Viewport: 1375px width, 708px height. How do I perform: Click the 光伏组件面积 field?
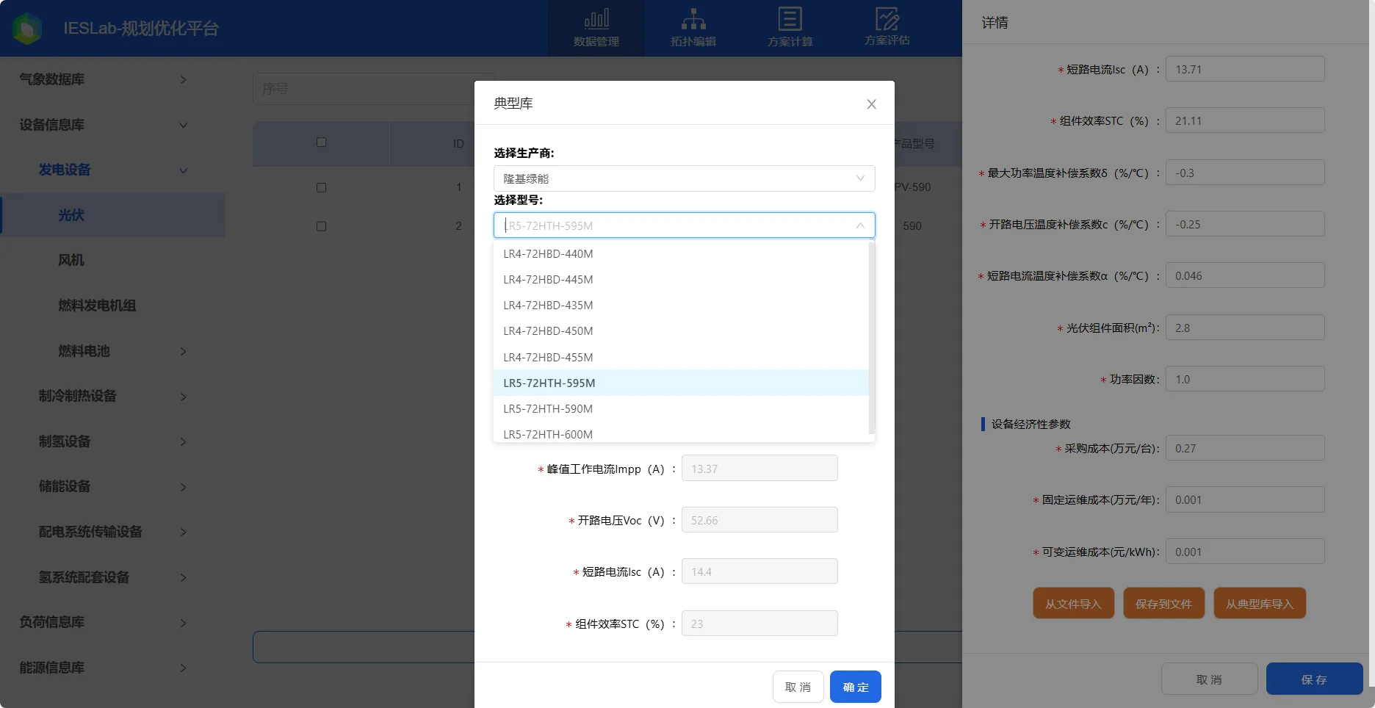1245,328
